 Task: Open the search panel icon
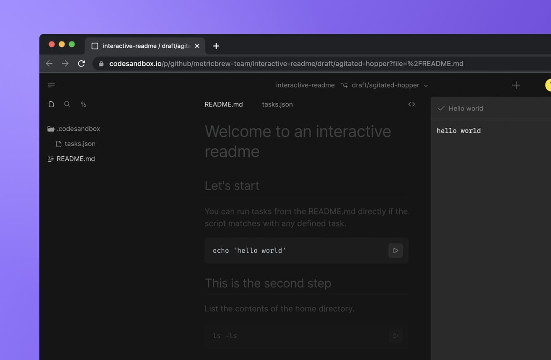pyautogui.click(x=67, y=104)
